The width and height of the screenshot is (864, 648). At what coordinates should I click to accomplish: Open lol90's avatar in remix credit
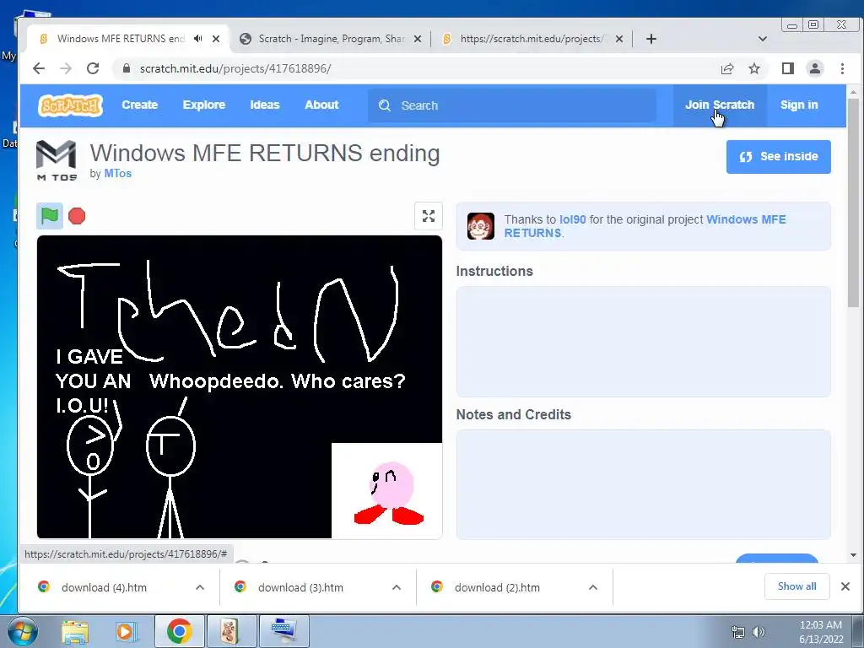(480, 226)
